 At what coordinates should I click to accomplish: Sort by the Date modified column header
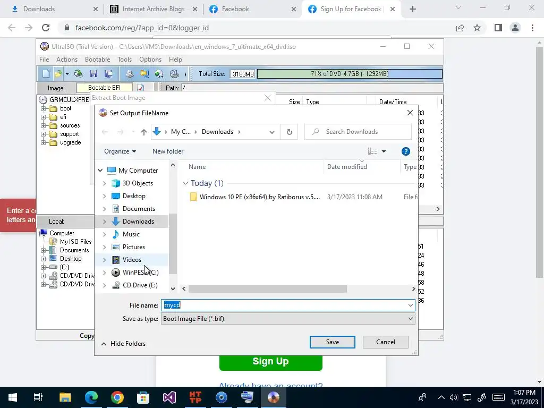pos(347,166)
